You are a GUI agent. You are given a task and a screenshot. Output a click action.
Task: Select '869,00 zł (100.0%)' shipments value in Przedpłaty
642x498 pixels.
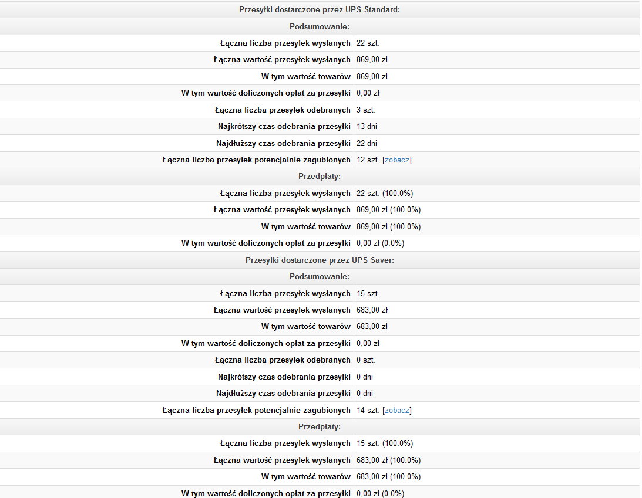click(x=388, y=210)
